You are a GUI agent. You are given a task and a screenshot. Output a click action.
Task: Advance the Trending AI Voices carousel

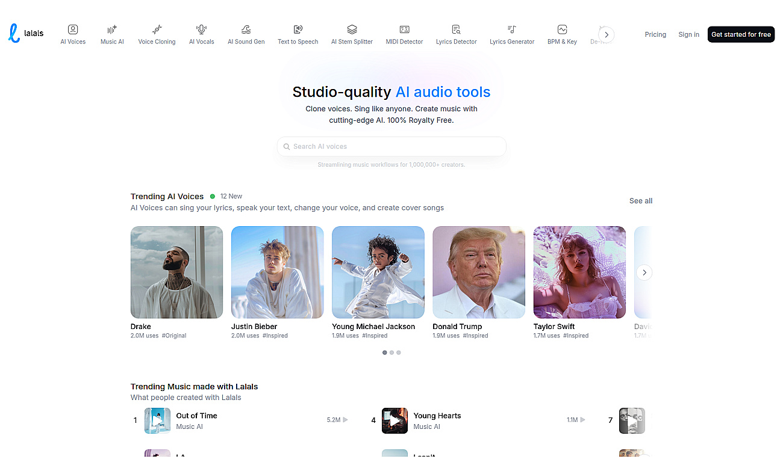click(644, 272)
